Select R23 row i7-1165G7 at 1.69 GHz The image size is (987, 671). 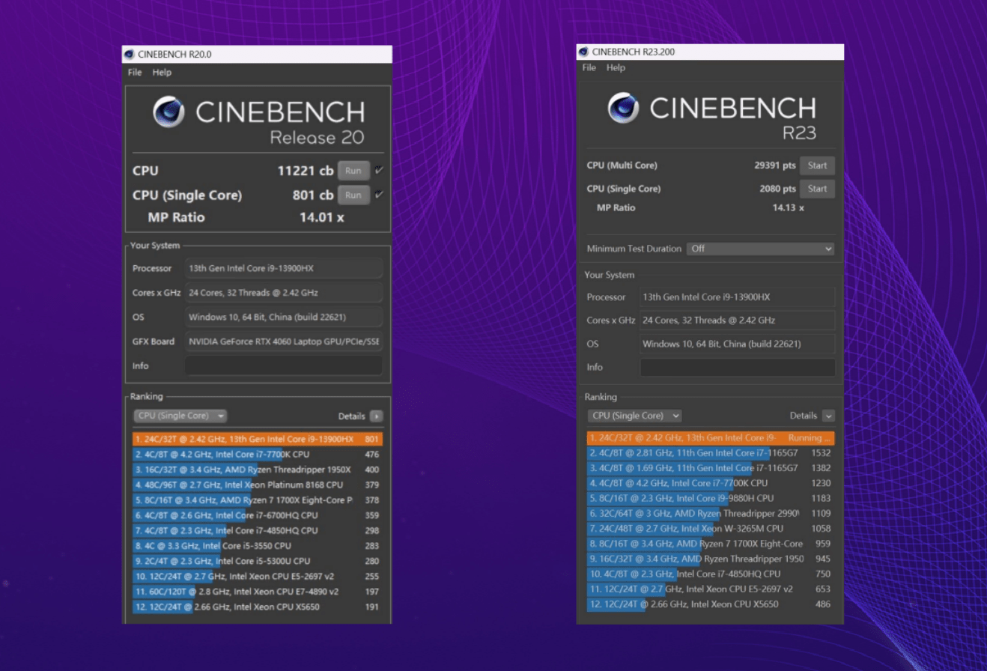tap(711, 468)
